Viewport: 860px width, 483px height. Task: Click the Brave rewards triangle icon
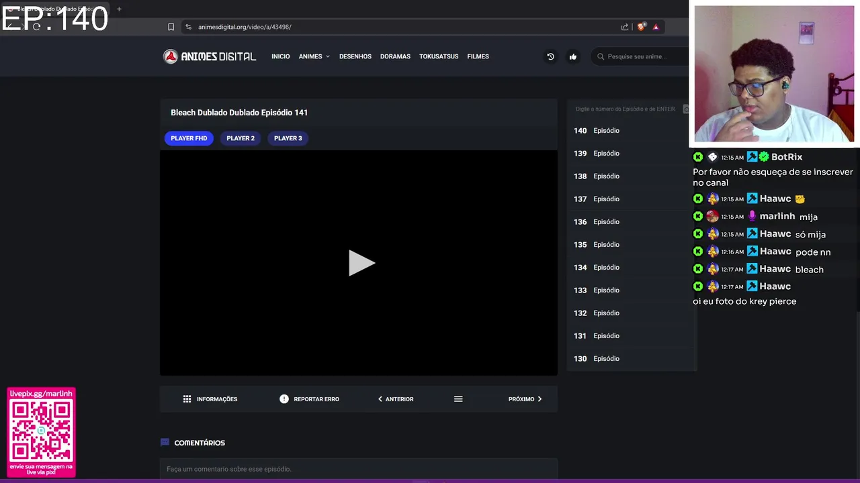[x=656, y=27]
